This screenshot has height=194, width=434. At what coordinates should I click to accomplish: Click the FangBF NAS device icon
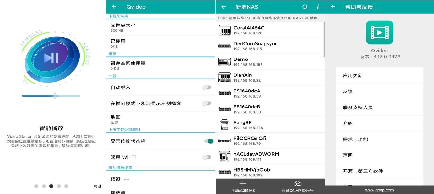[x=224, y=125]
